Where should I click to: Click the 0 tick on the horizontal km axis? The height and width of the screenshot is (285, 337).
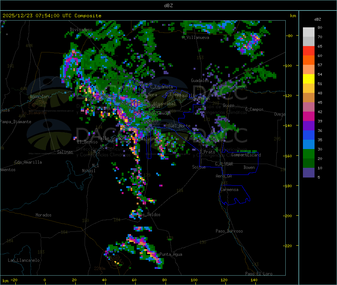point(45,280)
